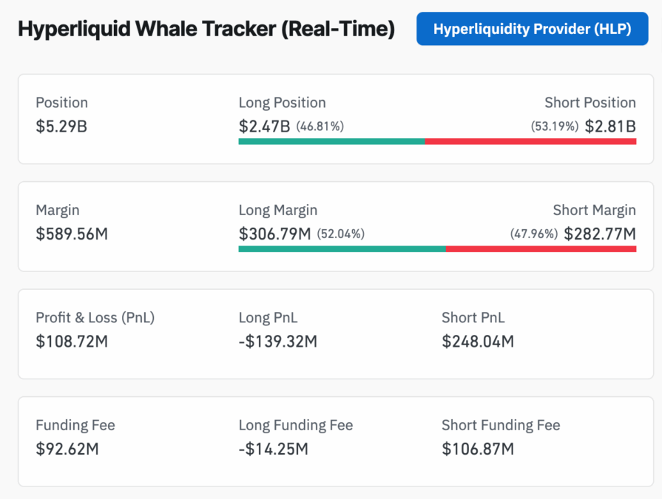Viewport: 662px width, 499px height.
Task: Click the total Margin value $589.56M
Action: click(x=72, y=234)
